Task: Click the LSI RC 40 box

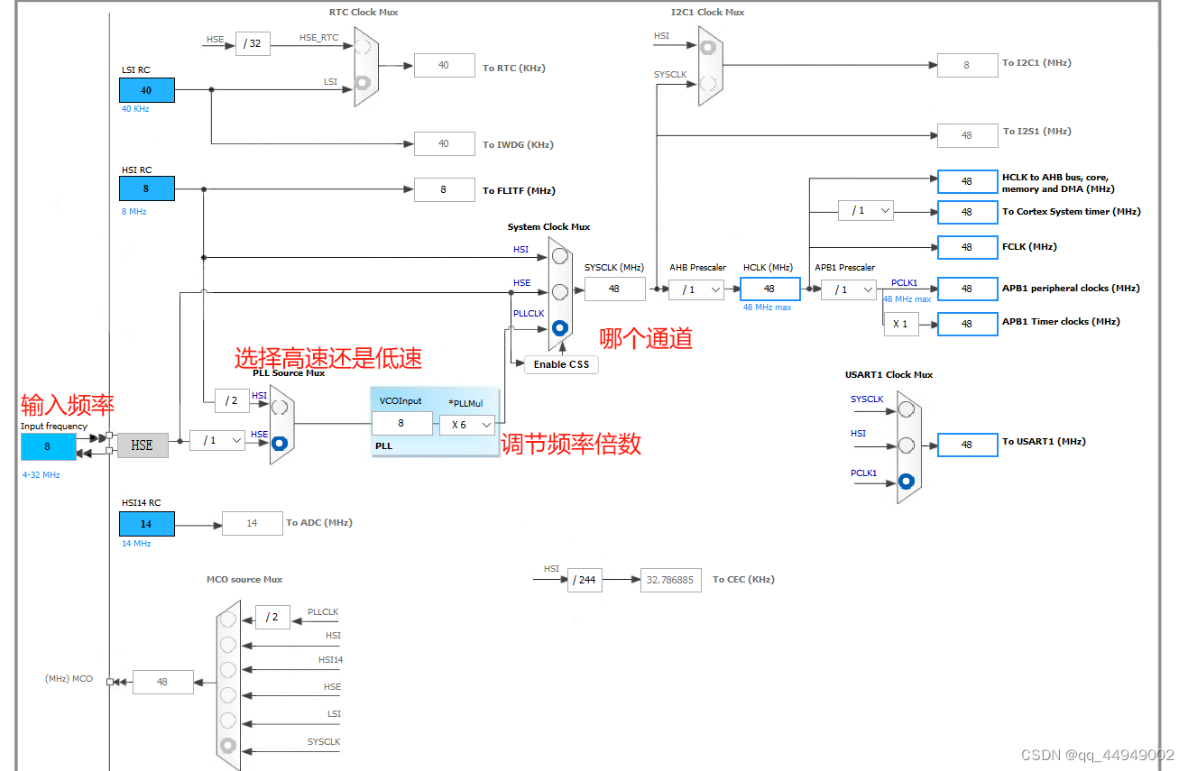Action: pyautogui.click(x=147, y=90)
